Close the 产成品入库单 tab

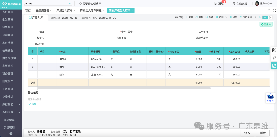tap(74, 11)
